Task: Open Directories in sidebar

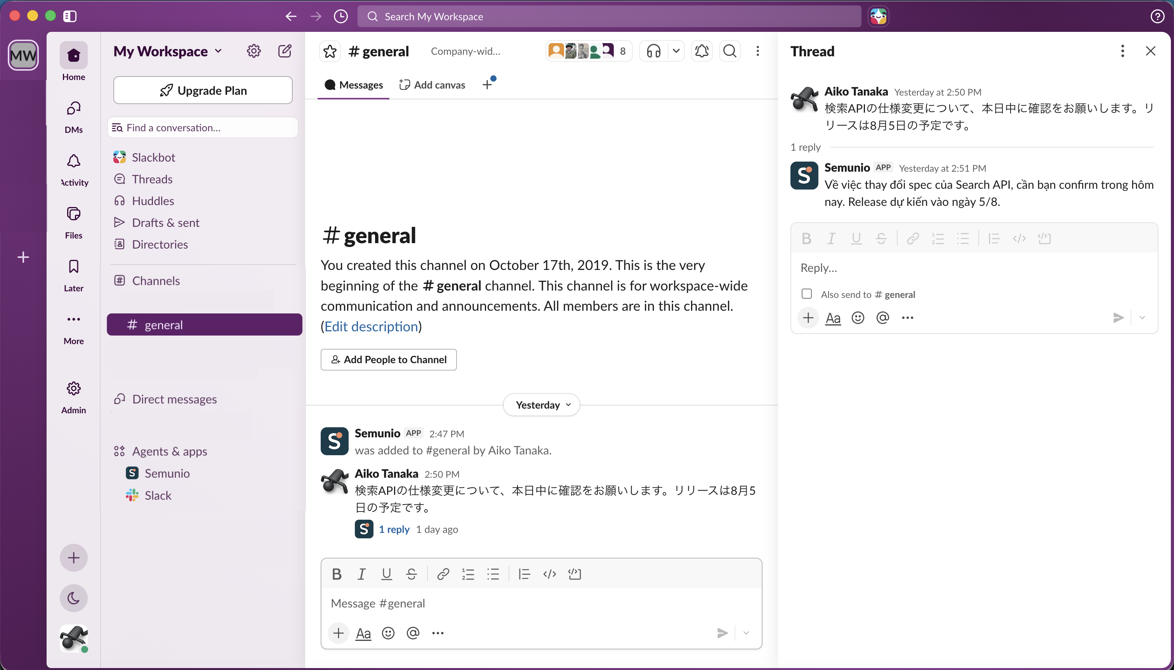Action: (x=160, y=244)
